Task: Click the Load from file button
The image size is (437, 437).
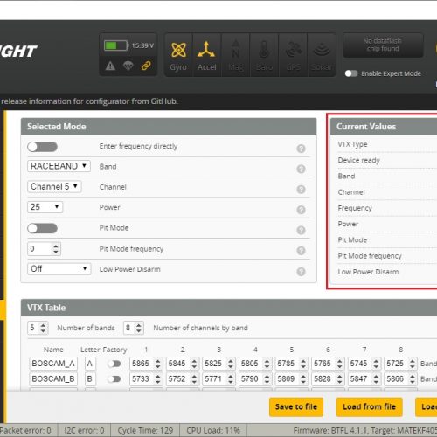Action: (x=369, y=406)
